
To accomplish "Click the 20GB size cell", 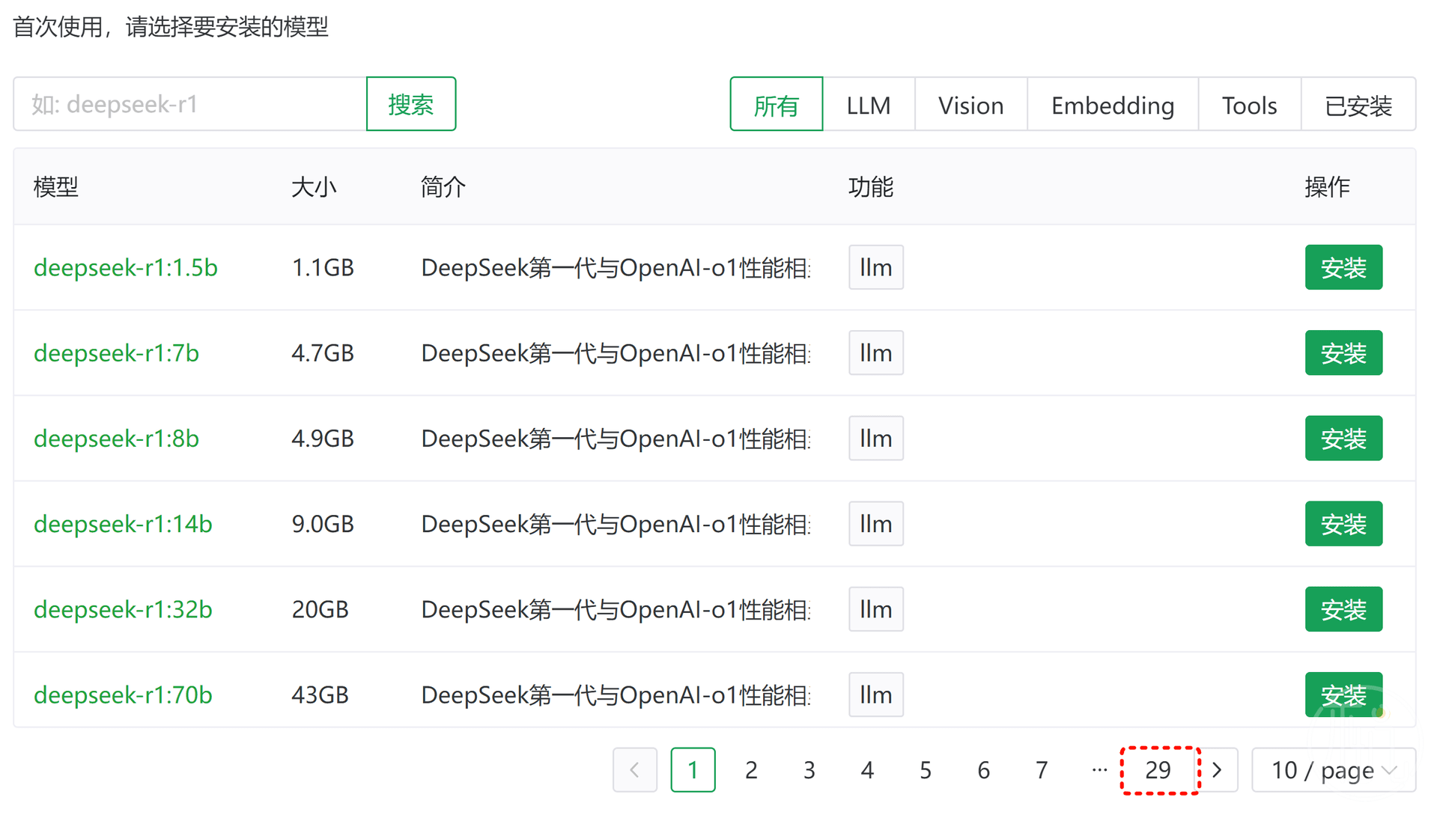I will (320, 609).
